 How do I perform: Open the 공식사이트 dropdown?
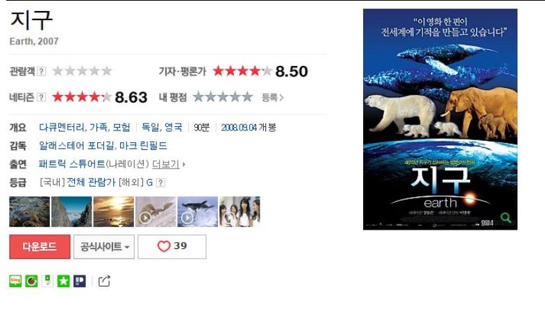(104, 246)
